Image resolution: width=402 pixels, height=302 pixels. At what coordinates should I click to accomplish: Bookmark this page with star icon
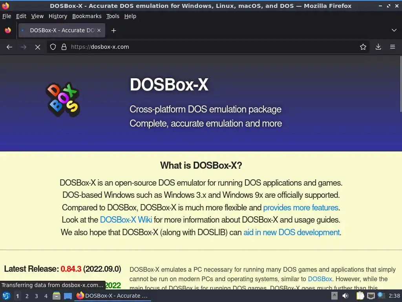coord(363,47)
